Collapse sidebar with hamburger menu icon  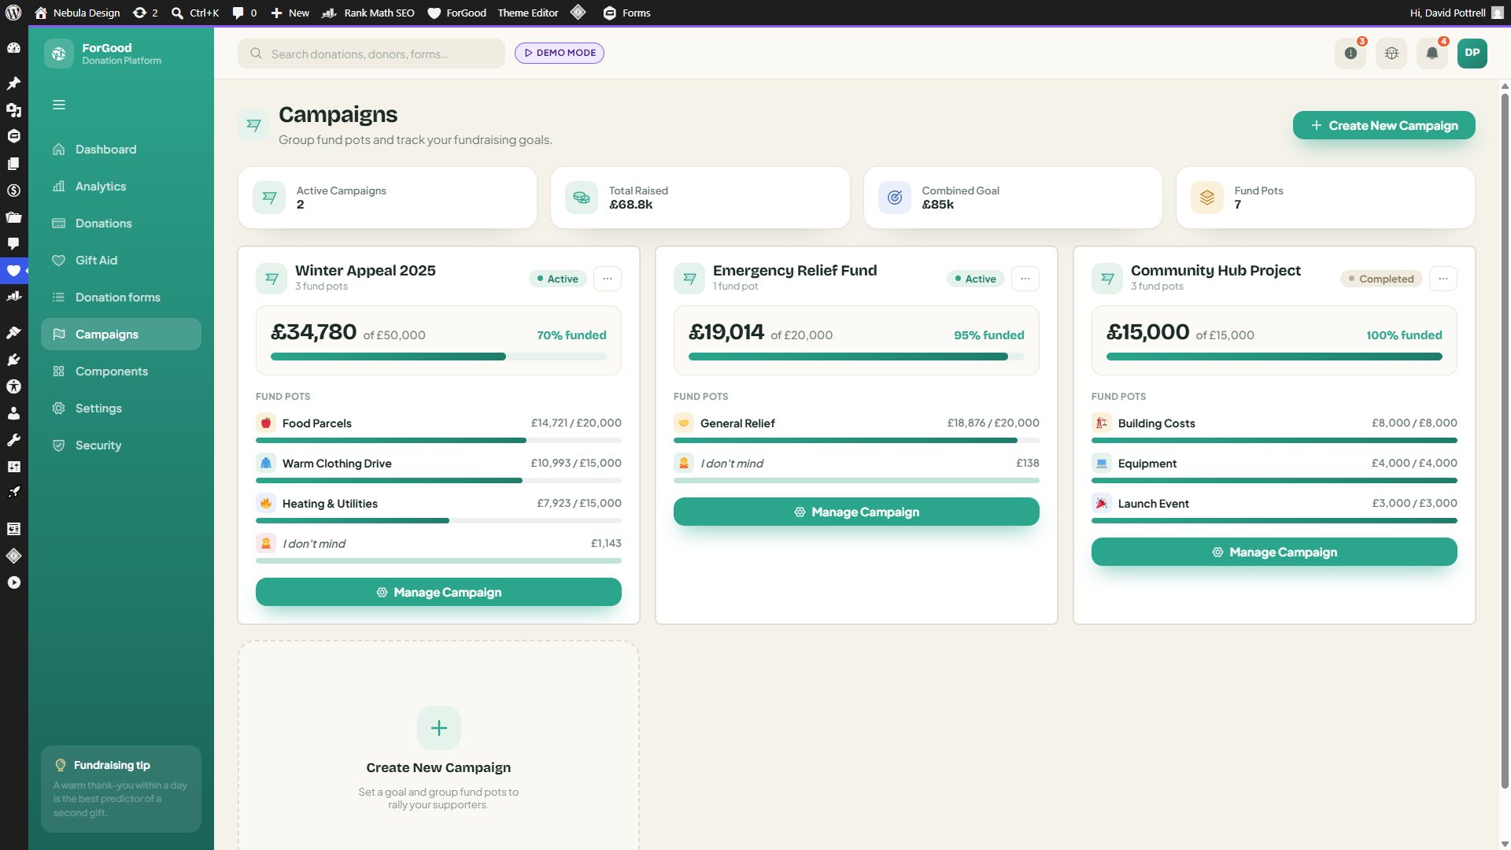(x=59, y=105)
